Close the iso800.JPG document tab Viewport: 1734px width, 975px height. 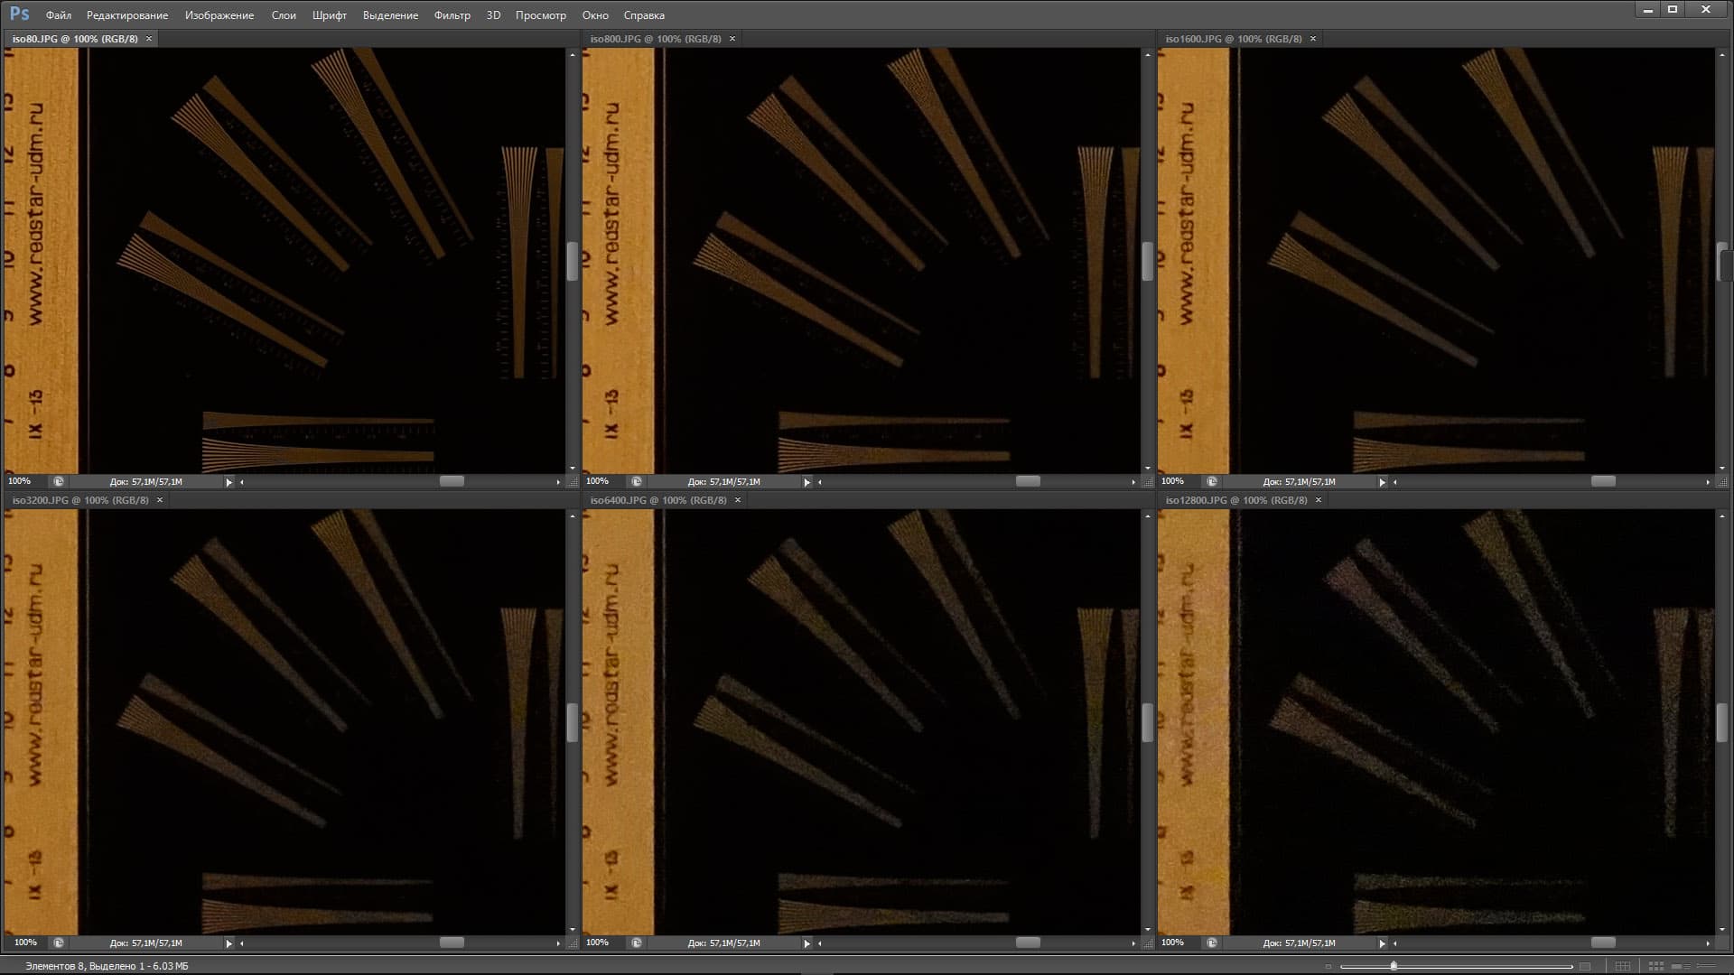[x=732, y=39]
